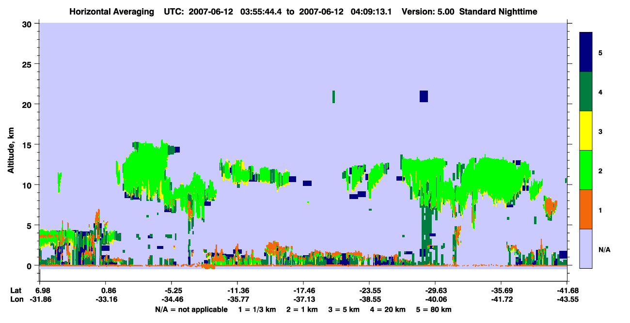This screenshot has width=630, height=323.
Task: Click the bright green level 2 colorbar segment
Action: pos(586,170)
